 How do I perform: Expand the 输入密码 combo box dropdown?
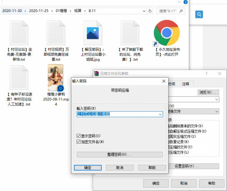tap(160, 114)
